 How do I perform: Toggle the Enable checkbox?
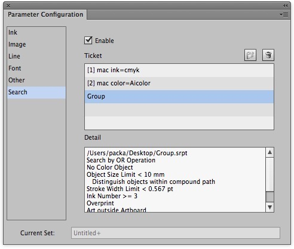(x=88, y=40)
